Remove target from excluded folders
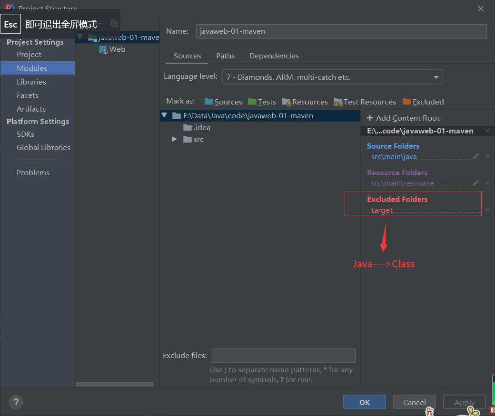 [x=487, y=209]
